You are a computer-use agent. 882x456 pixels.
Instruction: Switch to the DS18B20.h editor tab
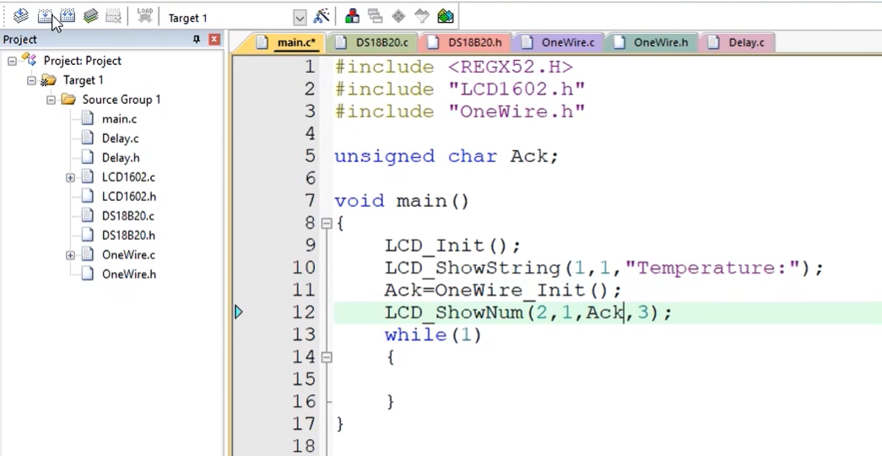pos(466,42)
